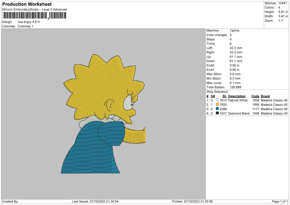
Task: Select the 'Stops:' label
Action: pyautogui.click(x=211, y=39)
